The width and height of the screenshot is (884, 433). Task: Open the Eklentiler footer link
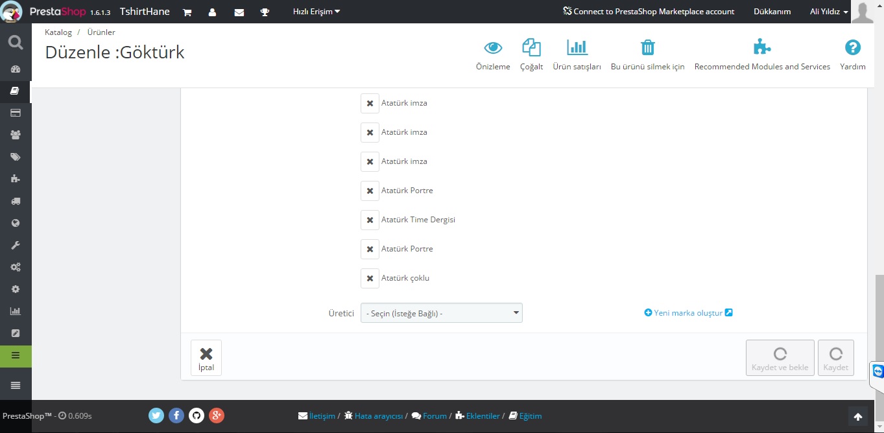477,415
